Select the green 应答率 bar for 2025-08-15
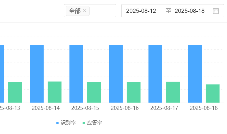Image resolution: width=227 pixels, height=134 pixels. click(x=94, y=92)
